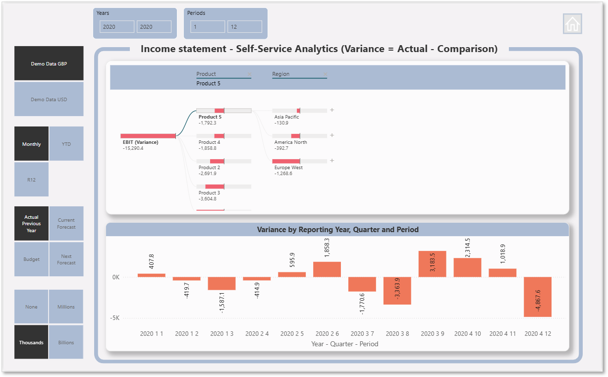608x377 pixels.
Task: Select the EBIT (Variance) root node bar
Action: (148, 136)
